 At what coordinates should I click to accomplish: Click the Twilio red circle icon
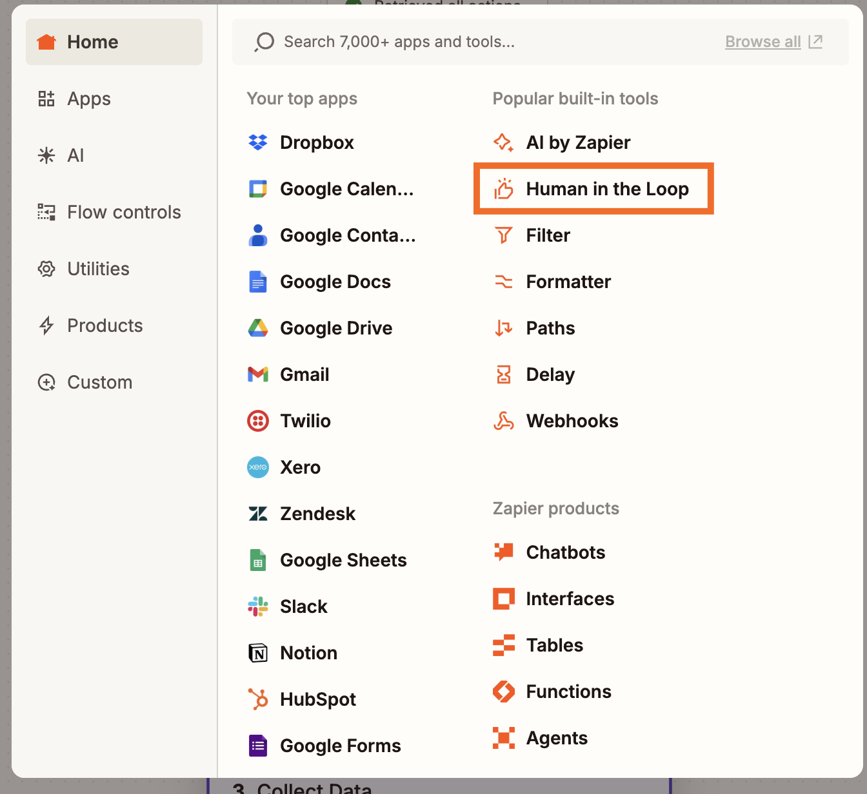tap(258, 421)
